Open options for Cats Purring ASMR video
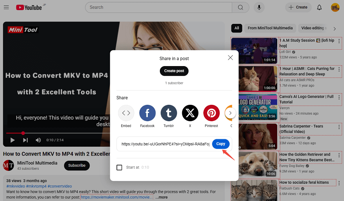The width and height of the screenshot is (344, 201). 339,69
